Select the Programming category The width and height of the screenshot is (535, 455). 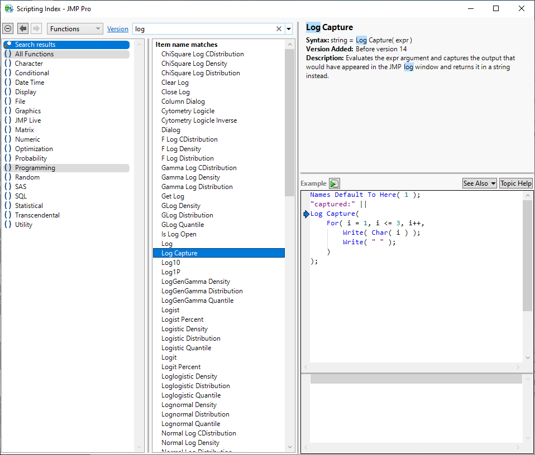tap(35, 168)
